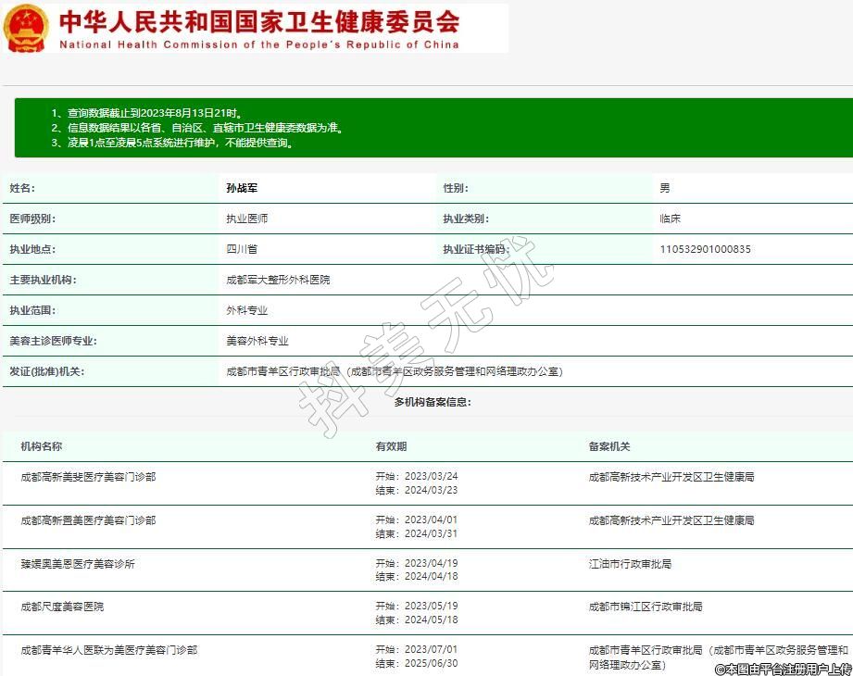Click the 中华人民共和国国家卫生健康委员会 header title
This screenshot has height=676, width=853.
click(x=258, y=21)
